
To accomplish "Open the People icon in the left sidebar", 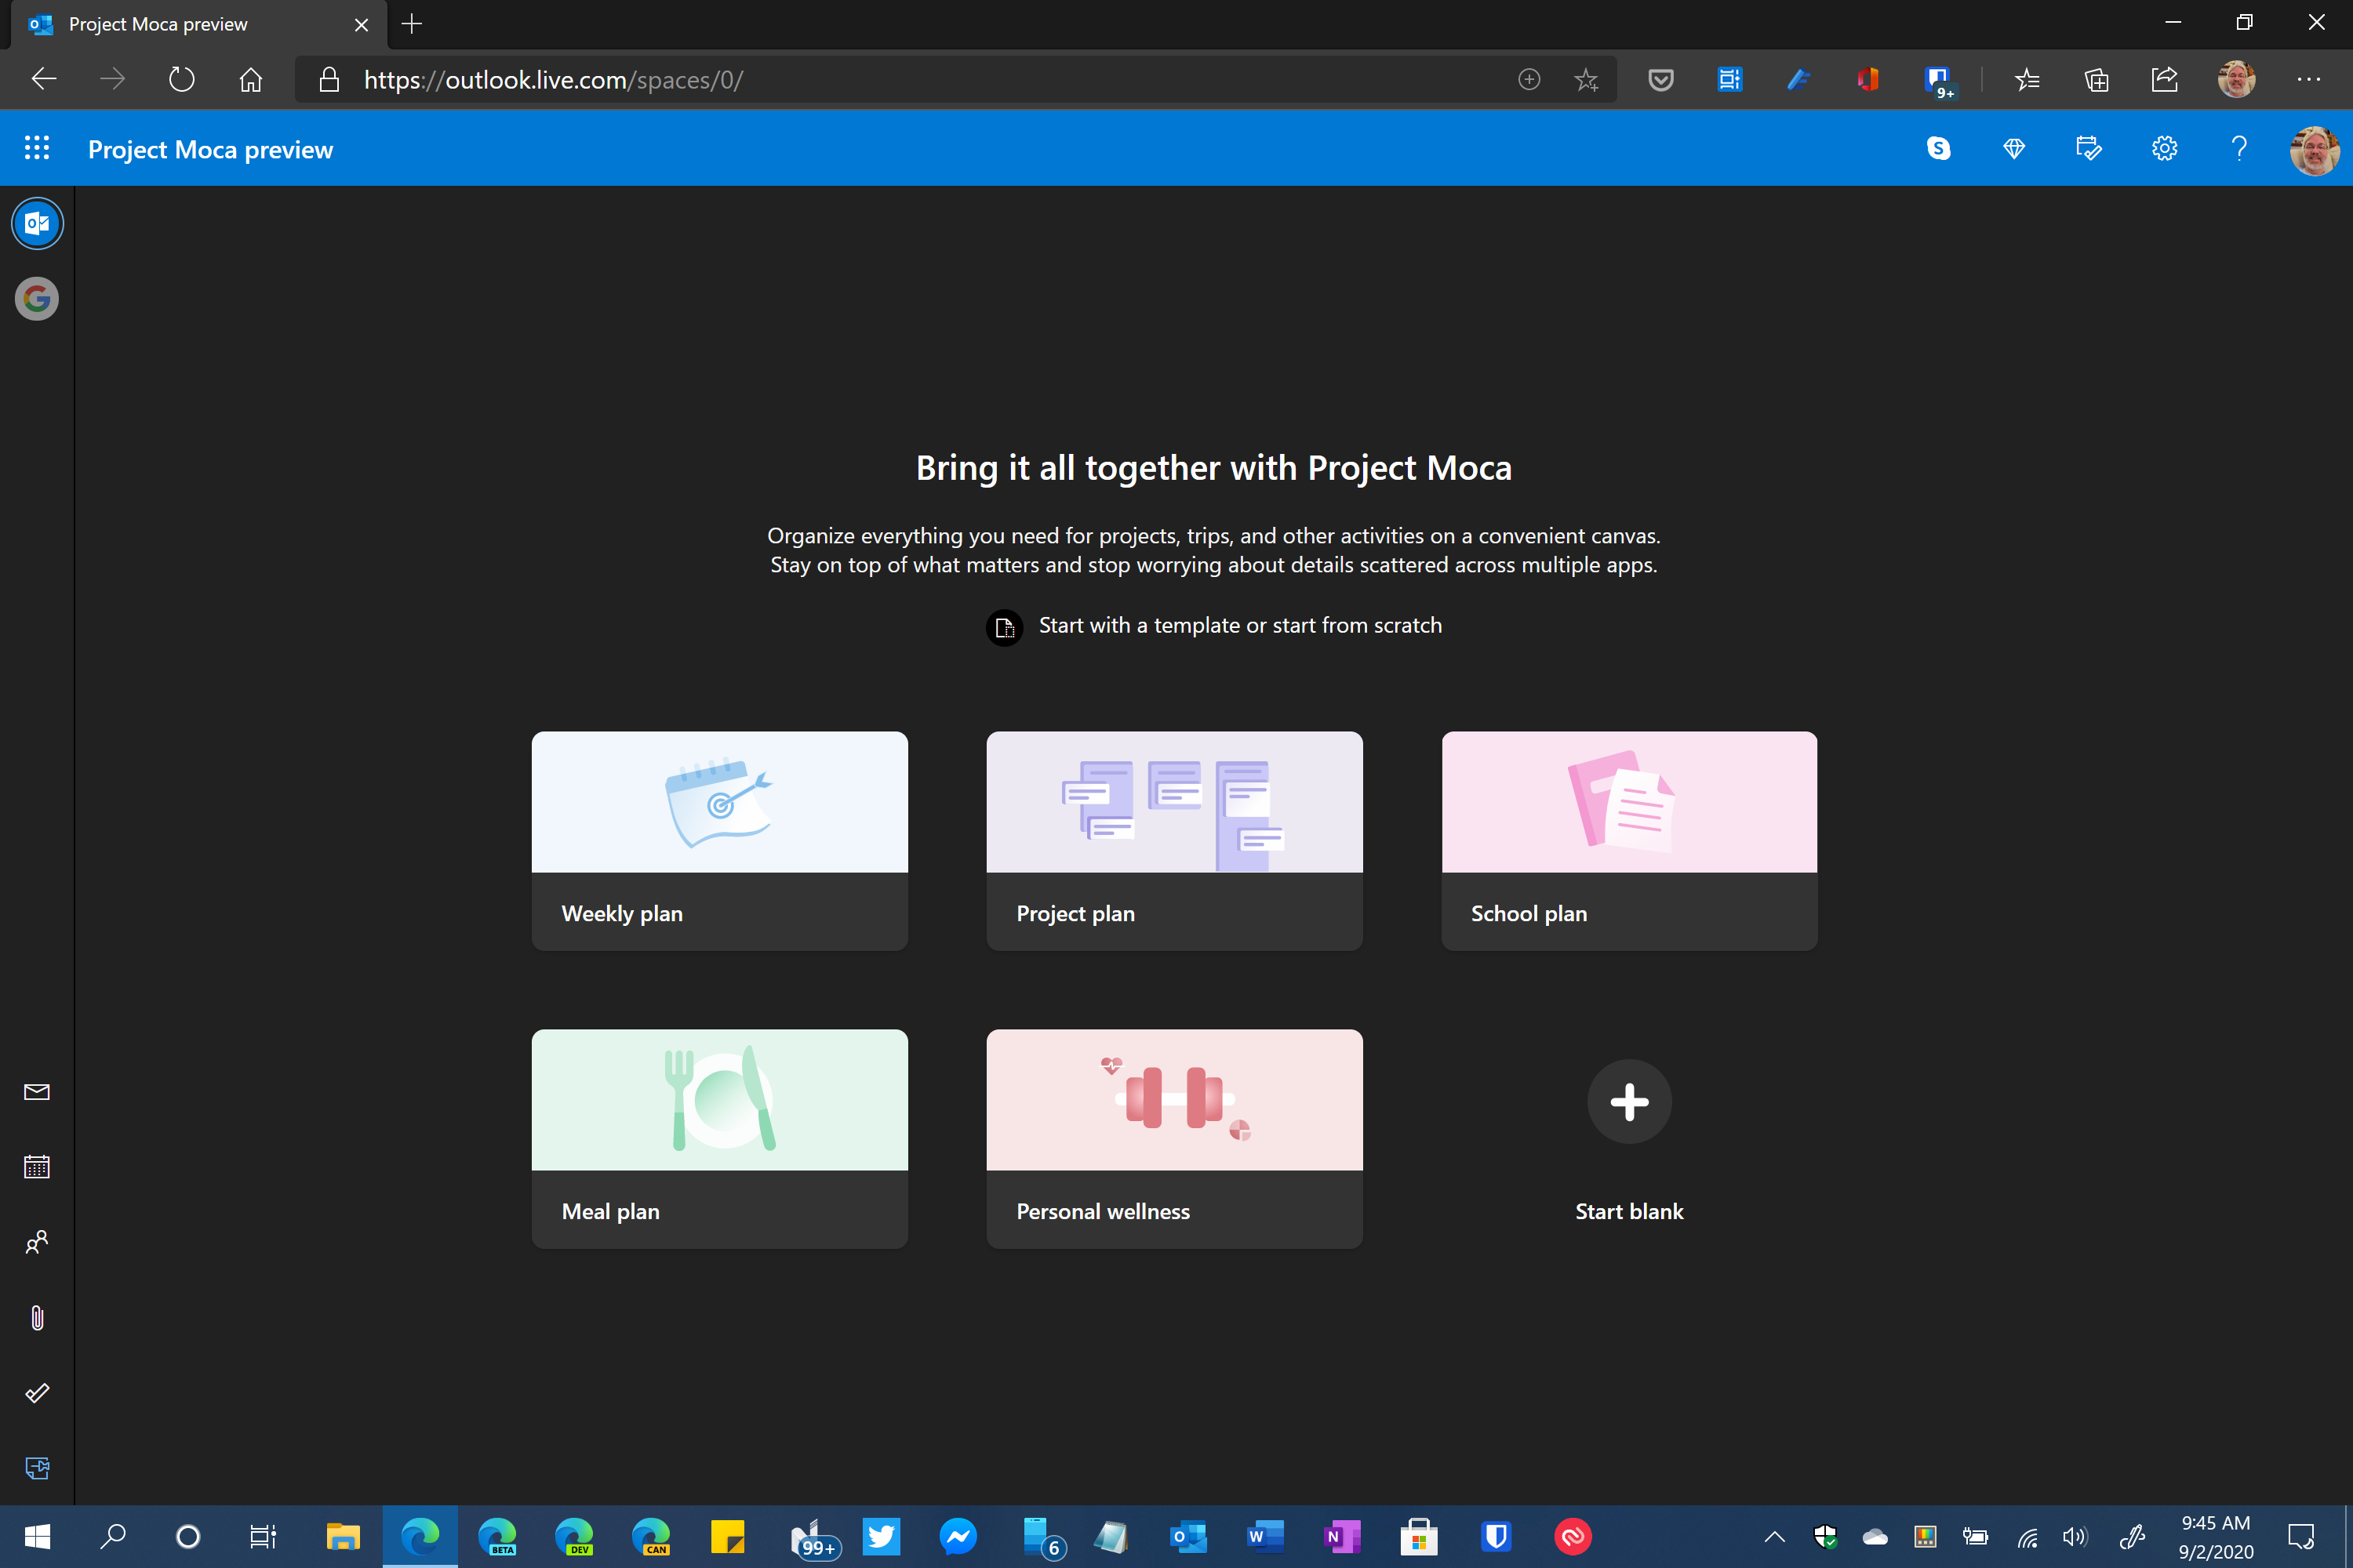I will point(37,1242).
